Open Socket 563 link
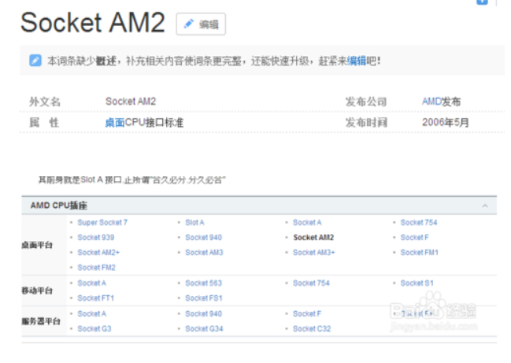 point(203,283)
